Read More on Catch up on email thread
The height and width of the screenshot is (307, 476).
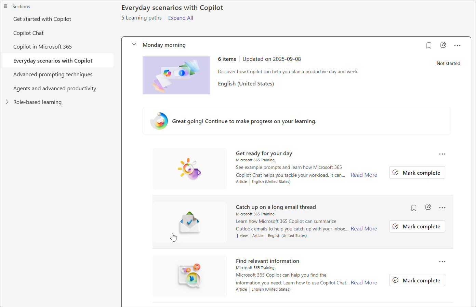coord(364,229)
